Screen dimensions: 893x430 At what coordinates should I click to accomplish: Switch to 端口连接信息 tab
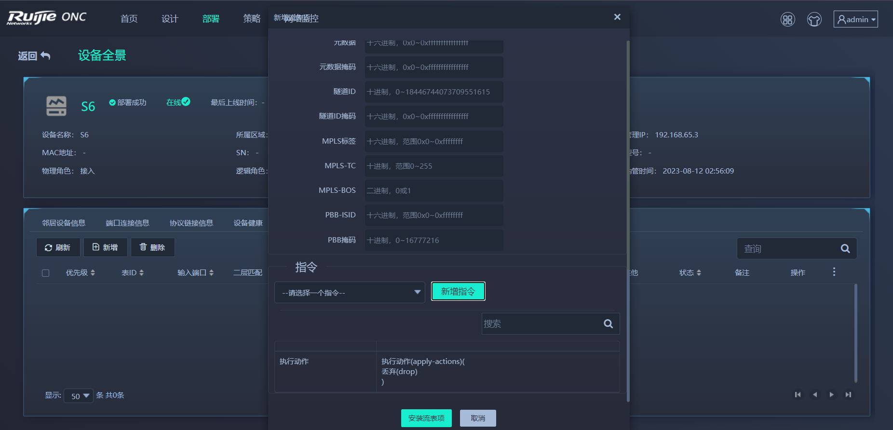[127, 223]
